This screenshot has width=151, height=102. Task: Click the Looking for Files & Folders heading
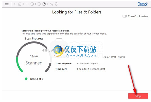point(77,12)
